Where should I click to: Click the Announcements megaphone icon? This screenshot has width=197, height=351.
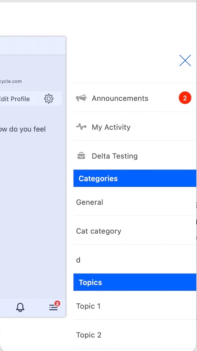click(x=81, y=98)
